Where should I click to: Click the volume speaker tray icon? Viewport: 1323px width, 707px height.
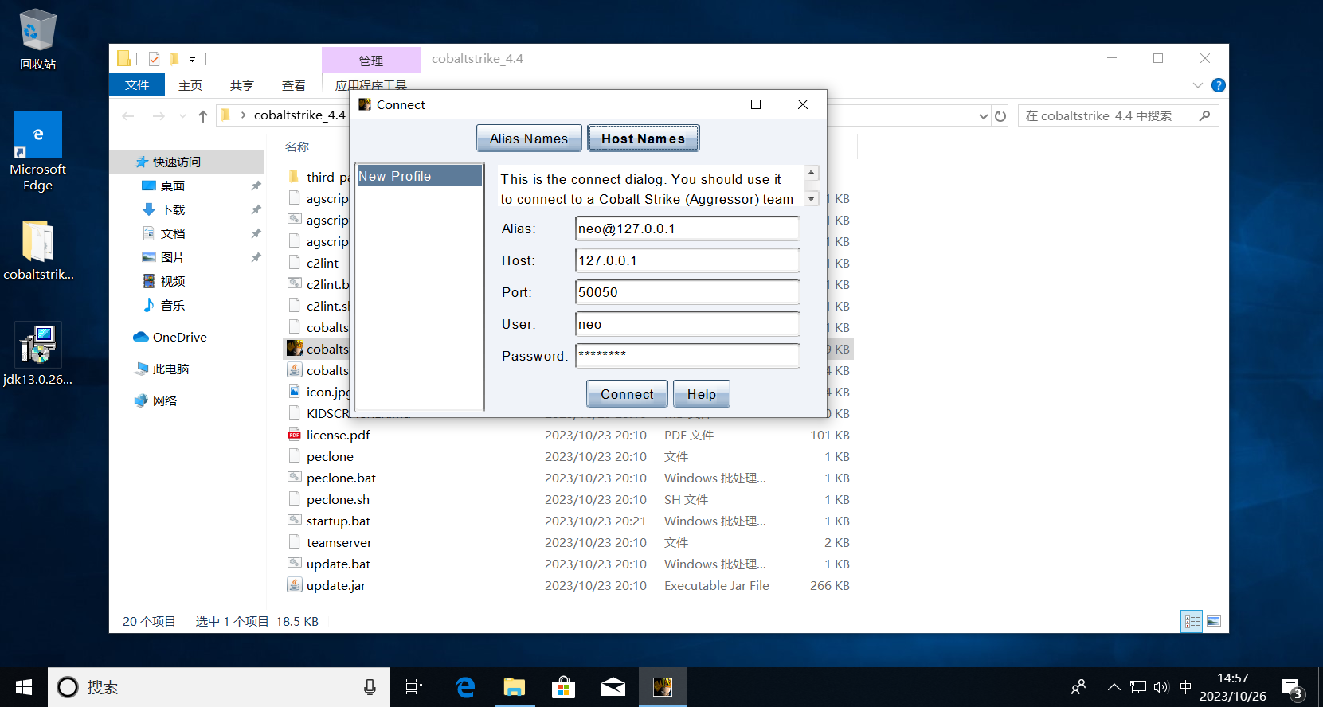tap(1161, 687)
